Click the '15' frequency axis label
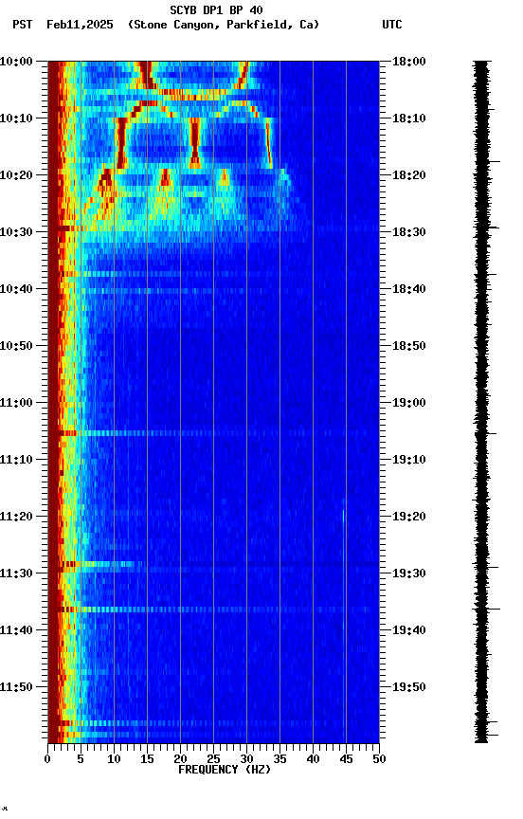523x819 pixels. (147, 759)
